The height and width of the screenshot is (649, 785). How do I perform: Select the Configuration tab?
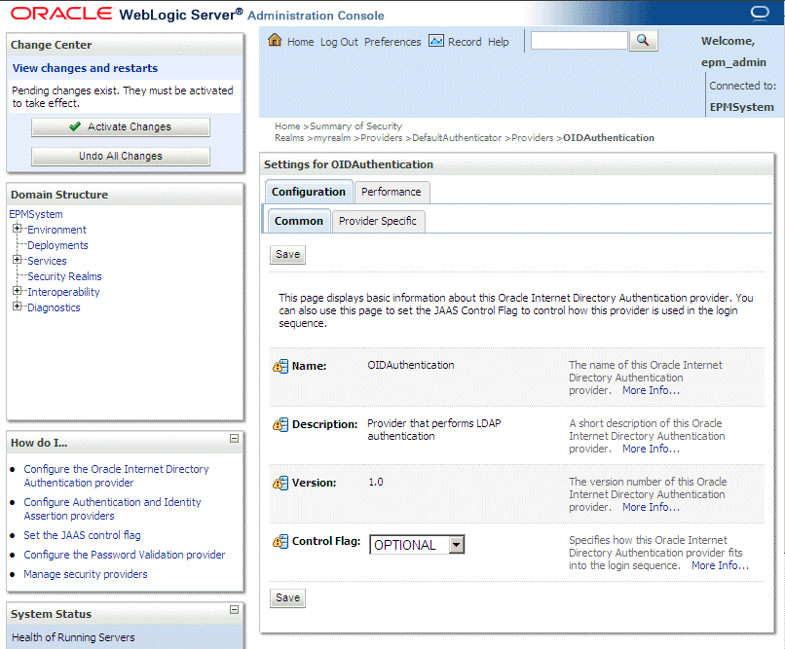pos(309,192)
